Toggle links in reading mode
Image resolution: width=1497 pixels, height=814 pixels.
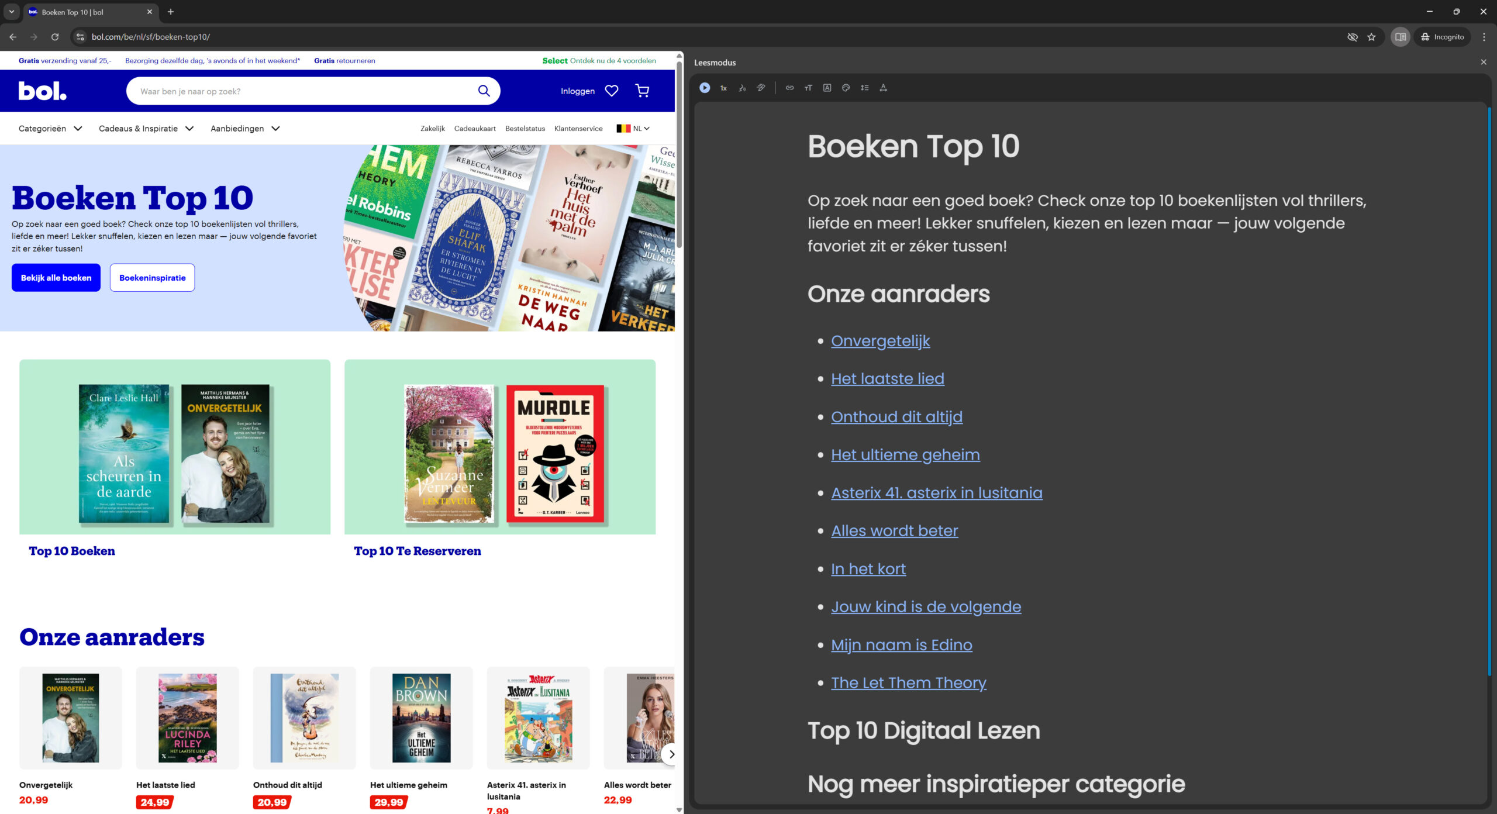click(789, 88)
